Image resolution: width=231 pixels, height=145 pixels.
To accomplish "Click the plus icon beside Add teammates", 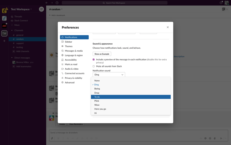I will (x=14, y=66).
